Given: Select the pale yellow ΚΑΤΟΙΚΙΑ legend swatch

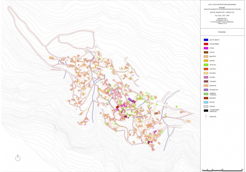Looking at the screenshot, I should 206,73.
